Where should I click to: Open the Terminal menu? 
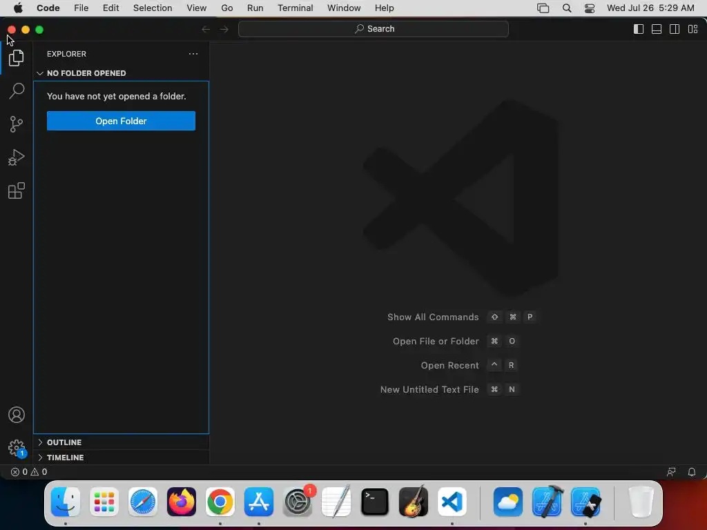tap(296, 8)
